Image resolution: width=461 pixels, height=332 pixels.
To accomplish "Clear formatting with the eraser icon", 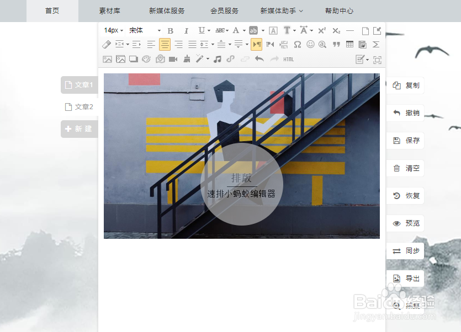I will pyautogui.click(x=106, y=44).
